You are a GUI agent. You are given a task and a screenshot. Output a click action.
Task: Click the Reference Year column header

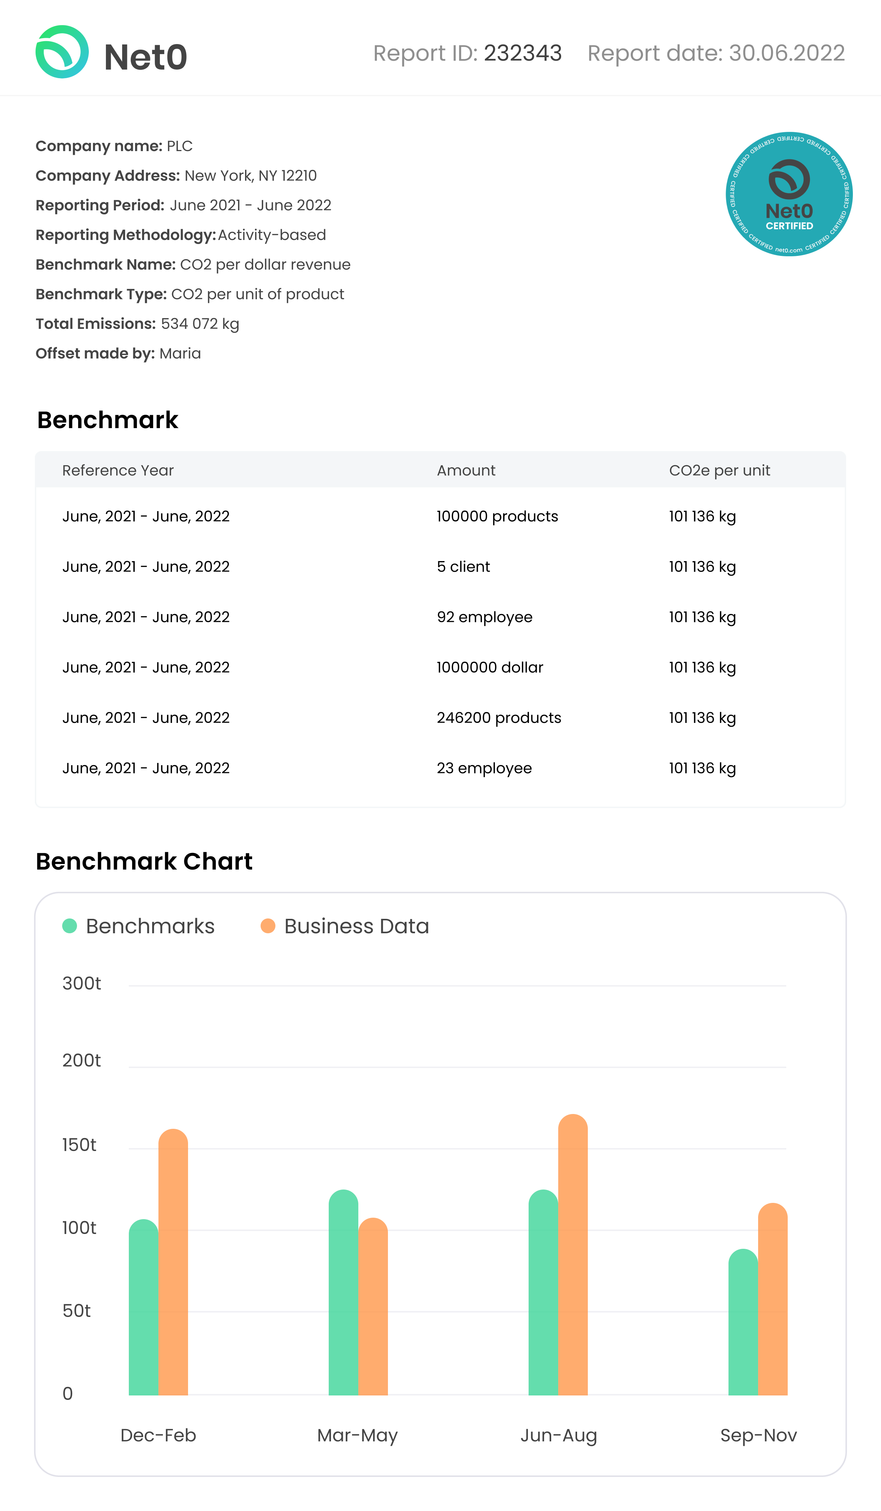[118, 470]
